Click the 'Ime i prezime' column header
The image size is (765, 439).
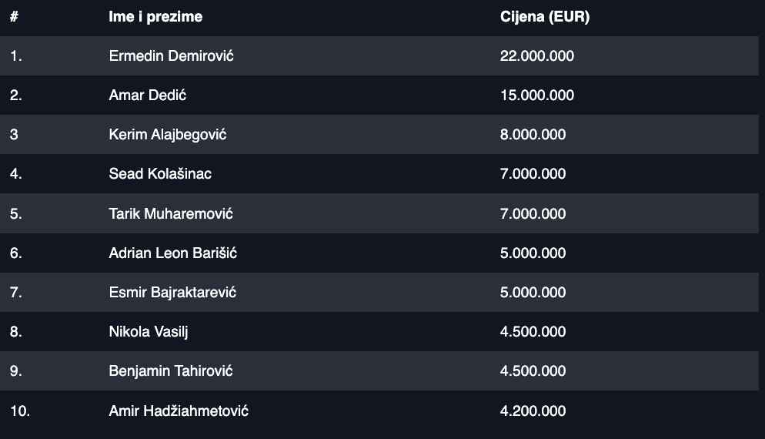click(x=155, y=16)
